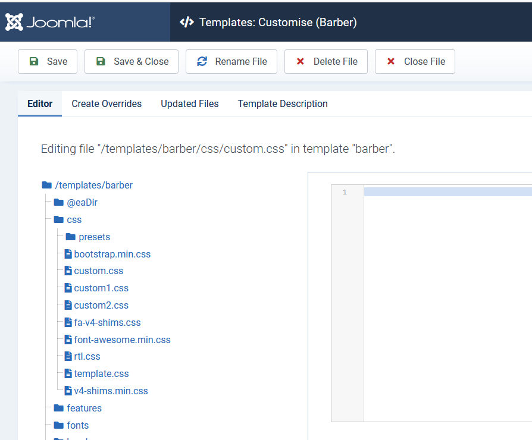Click the Save & Close disk icon
This screenshot has height=440, width=532.
(101, 61)
